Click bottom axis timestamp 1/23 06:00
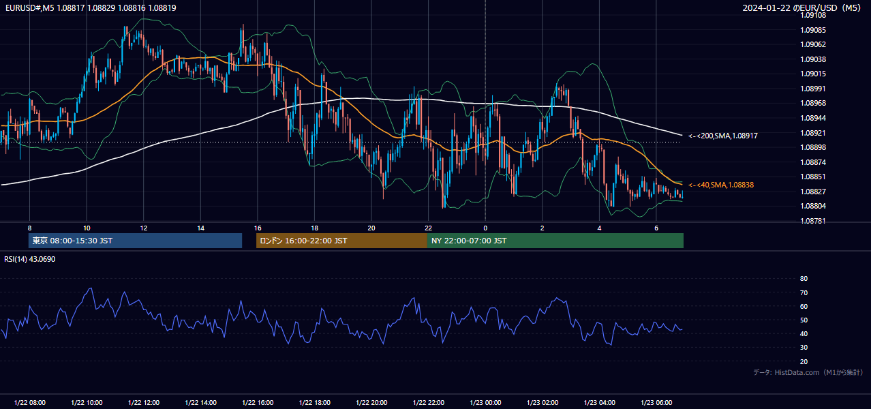871x409 pixels. tap(656, 403)
